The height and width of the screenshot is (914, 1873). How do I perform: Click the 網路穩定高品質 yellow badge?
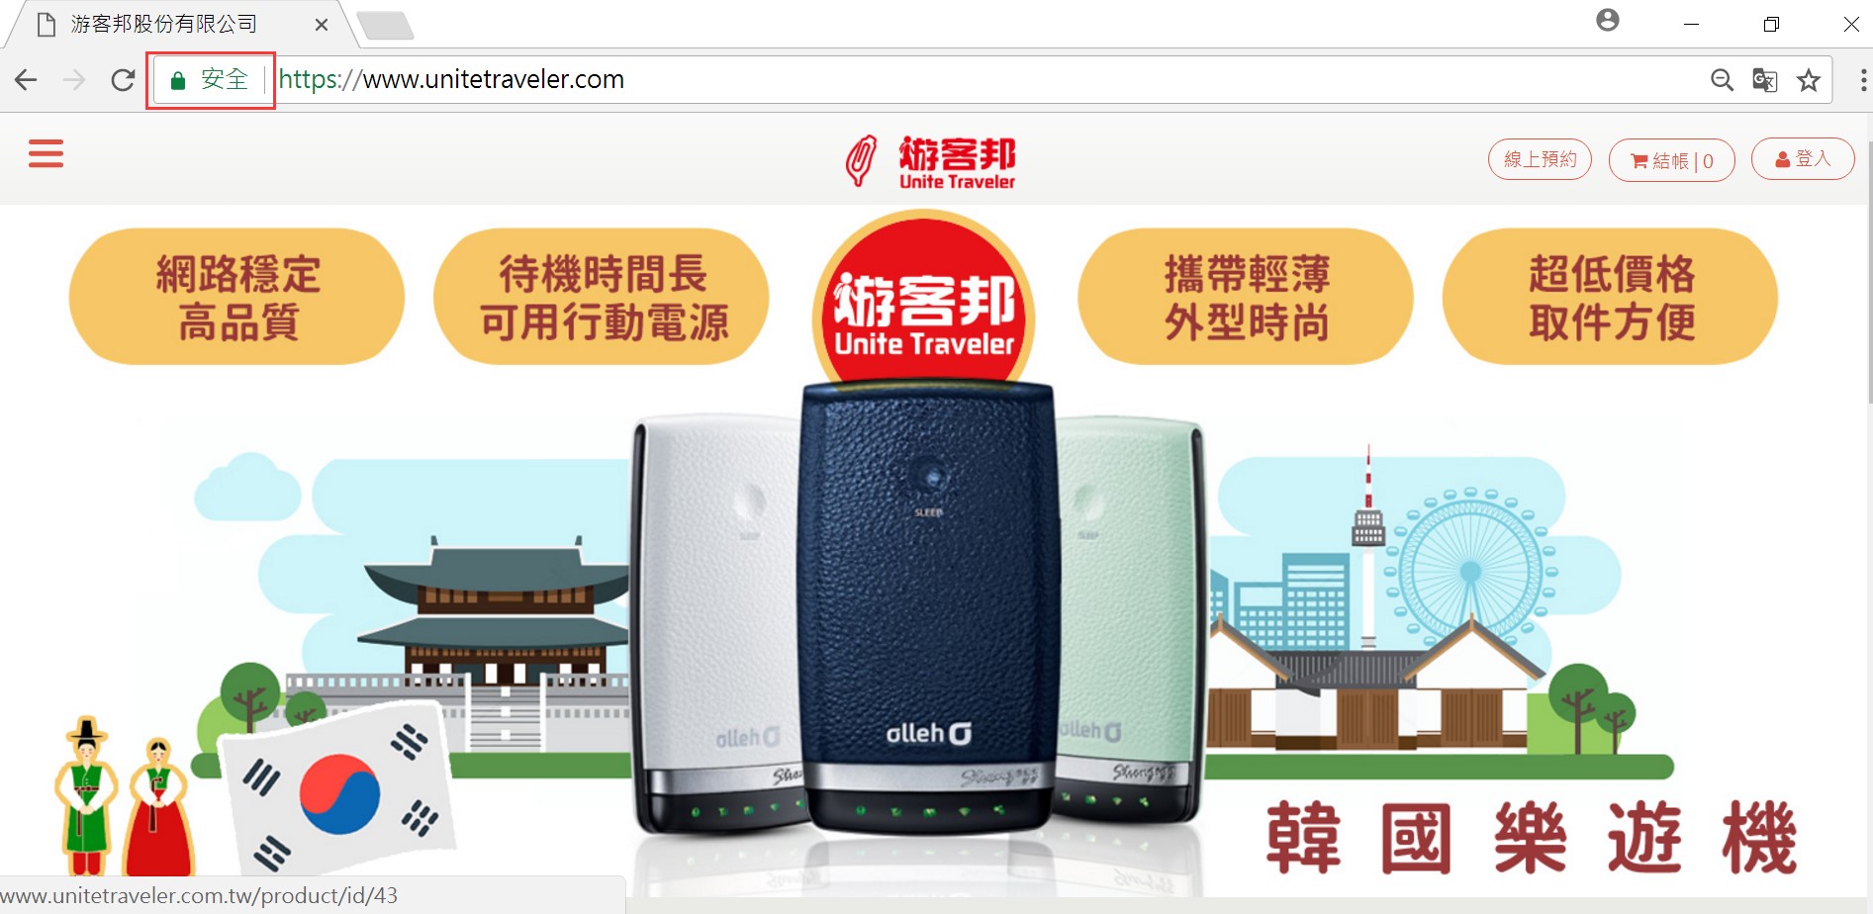[x=236, y=297]
